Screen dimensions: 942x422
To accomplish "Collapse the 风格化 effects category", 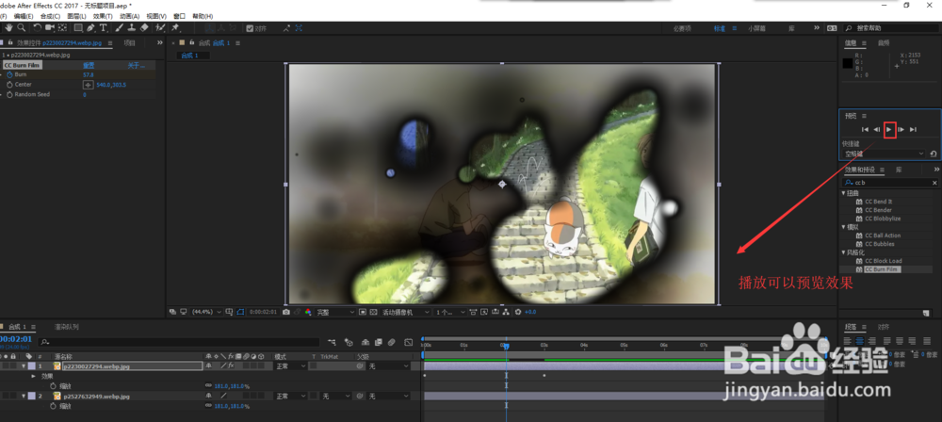I will pos(843,252).
